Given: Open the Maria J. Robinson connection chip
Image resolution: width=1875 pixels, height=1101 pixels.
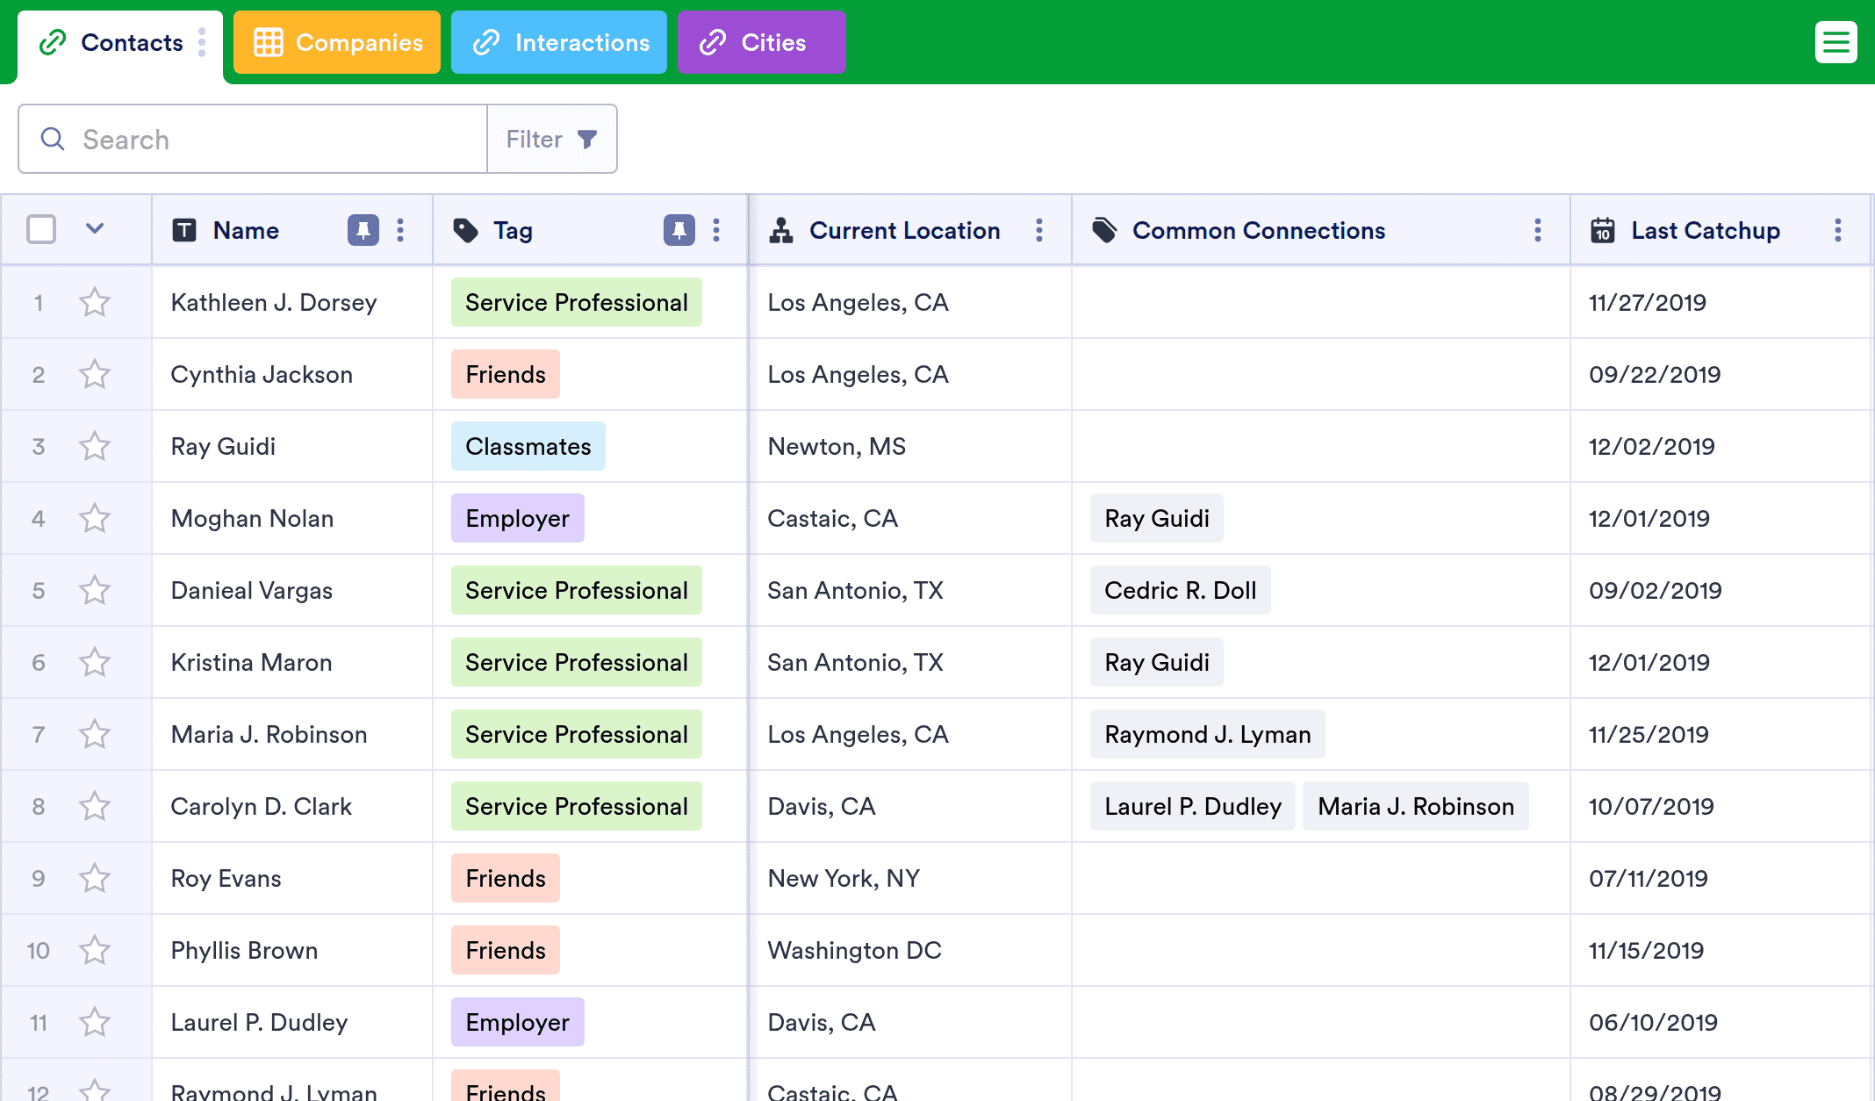Looking at the screenshot, I should tap(1416, 806).
